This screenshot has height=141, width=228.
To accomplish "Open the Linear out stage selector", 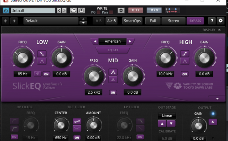I will point(167,116).
